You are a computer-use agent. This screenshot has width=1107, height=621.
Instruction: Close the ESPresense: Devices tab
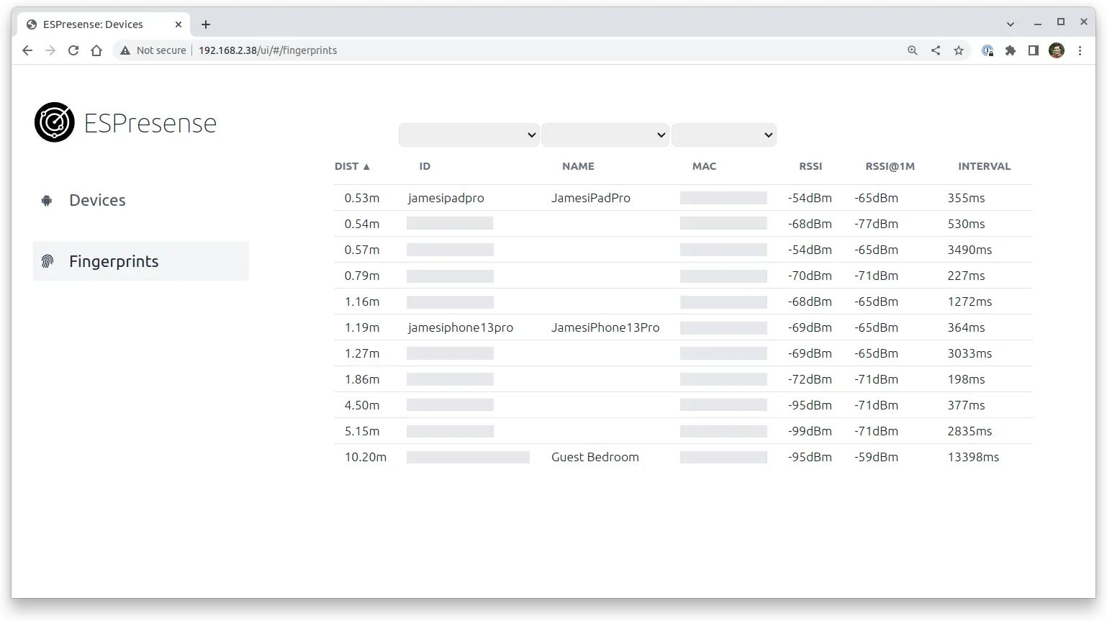[179, 24]
